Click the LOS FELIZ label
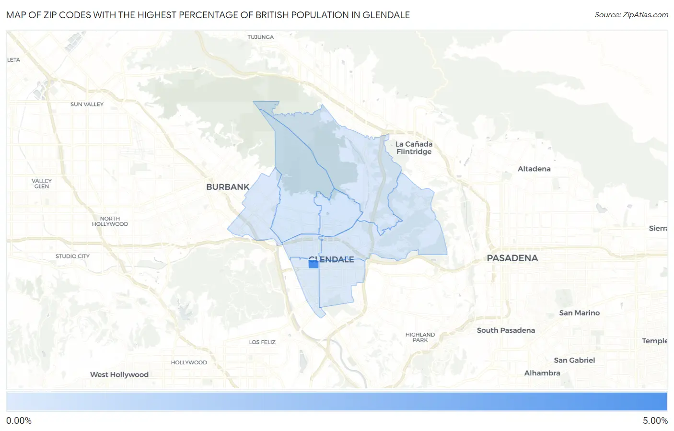674x431 pixels. [x=262, y=342]
